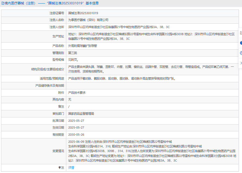Click the 产品技术要求 attachment text
Screen dimensions: 242x173
(77, 93)
